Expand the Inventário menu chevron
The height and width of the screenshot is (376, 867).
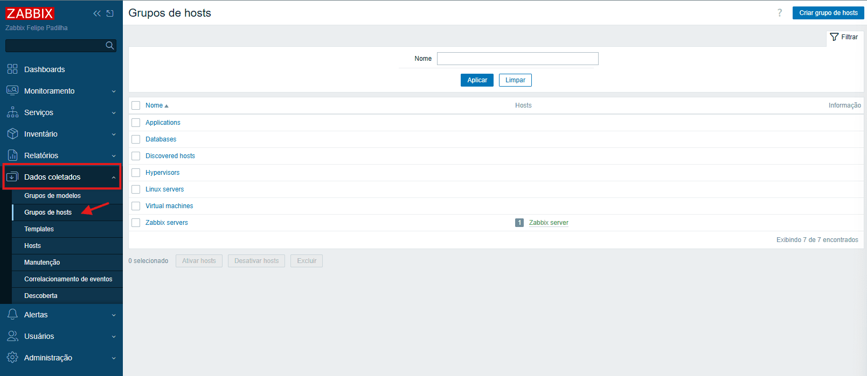pos(114,134)
